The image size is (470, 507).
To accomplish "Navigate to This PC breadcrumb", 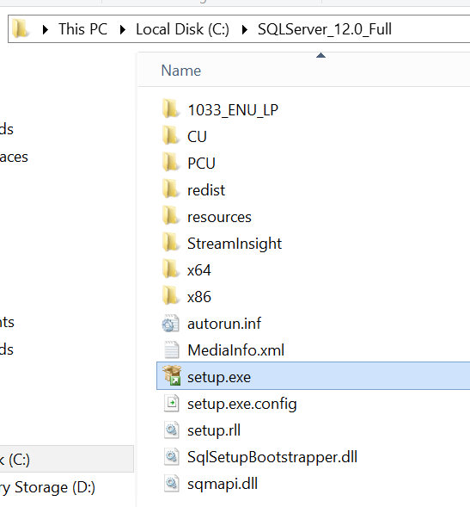I will 82,29.
